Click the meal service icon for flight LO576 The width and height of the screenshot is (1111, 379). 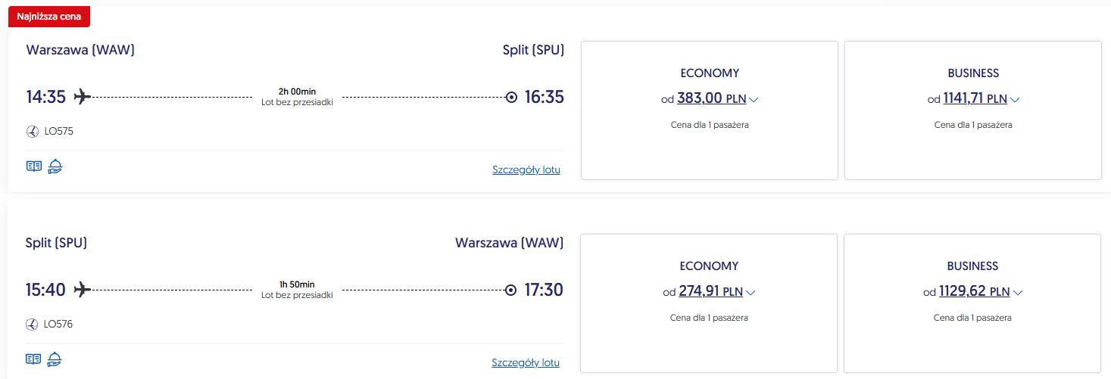click(x=55, y=359)
